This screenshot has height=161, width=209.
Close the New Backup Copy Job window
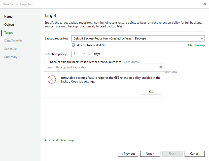click(x=205, y=4)
